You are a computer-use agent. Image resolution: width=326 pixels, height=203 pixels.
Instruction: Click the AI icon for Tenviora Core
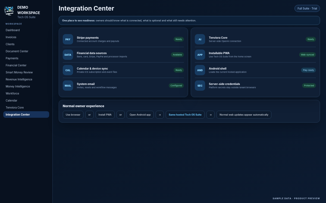[x=200, y=39]
